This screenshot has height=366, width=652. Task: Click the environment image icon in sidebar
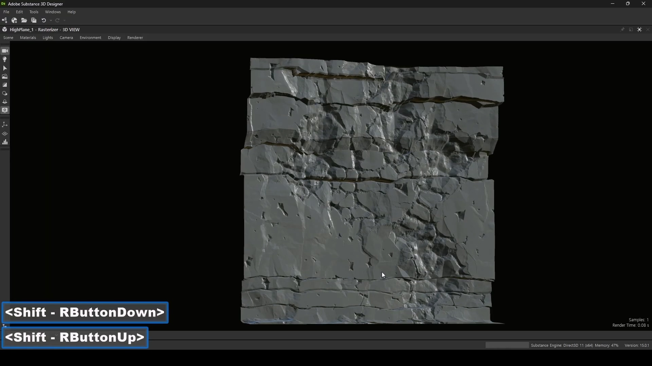(5, 77)
